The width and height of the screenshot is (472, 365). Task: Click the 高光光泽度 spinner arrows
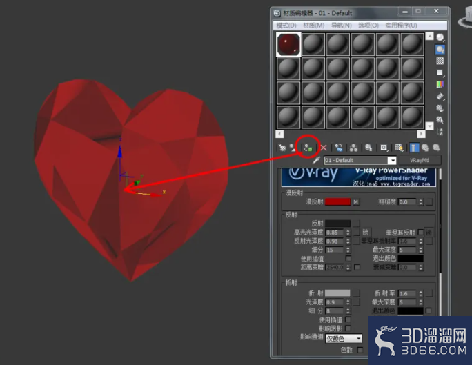click(x=348, y=233)
